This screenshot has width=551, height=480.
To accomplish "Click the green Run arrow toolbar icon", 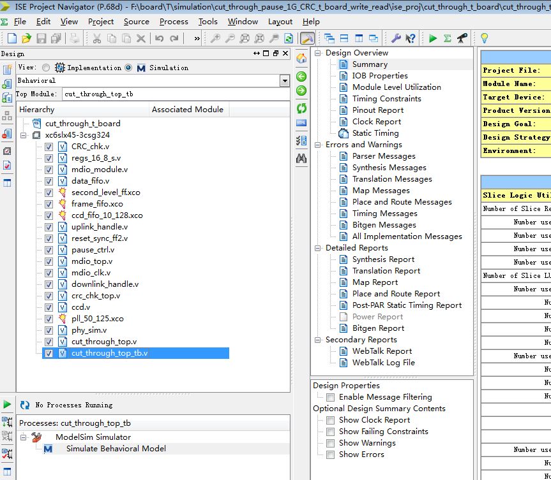I will 433,38.
